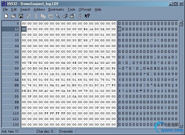Click character 'B' in text pane row CC

click(x=137, y=91)
